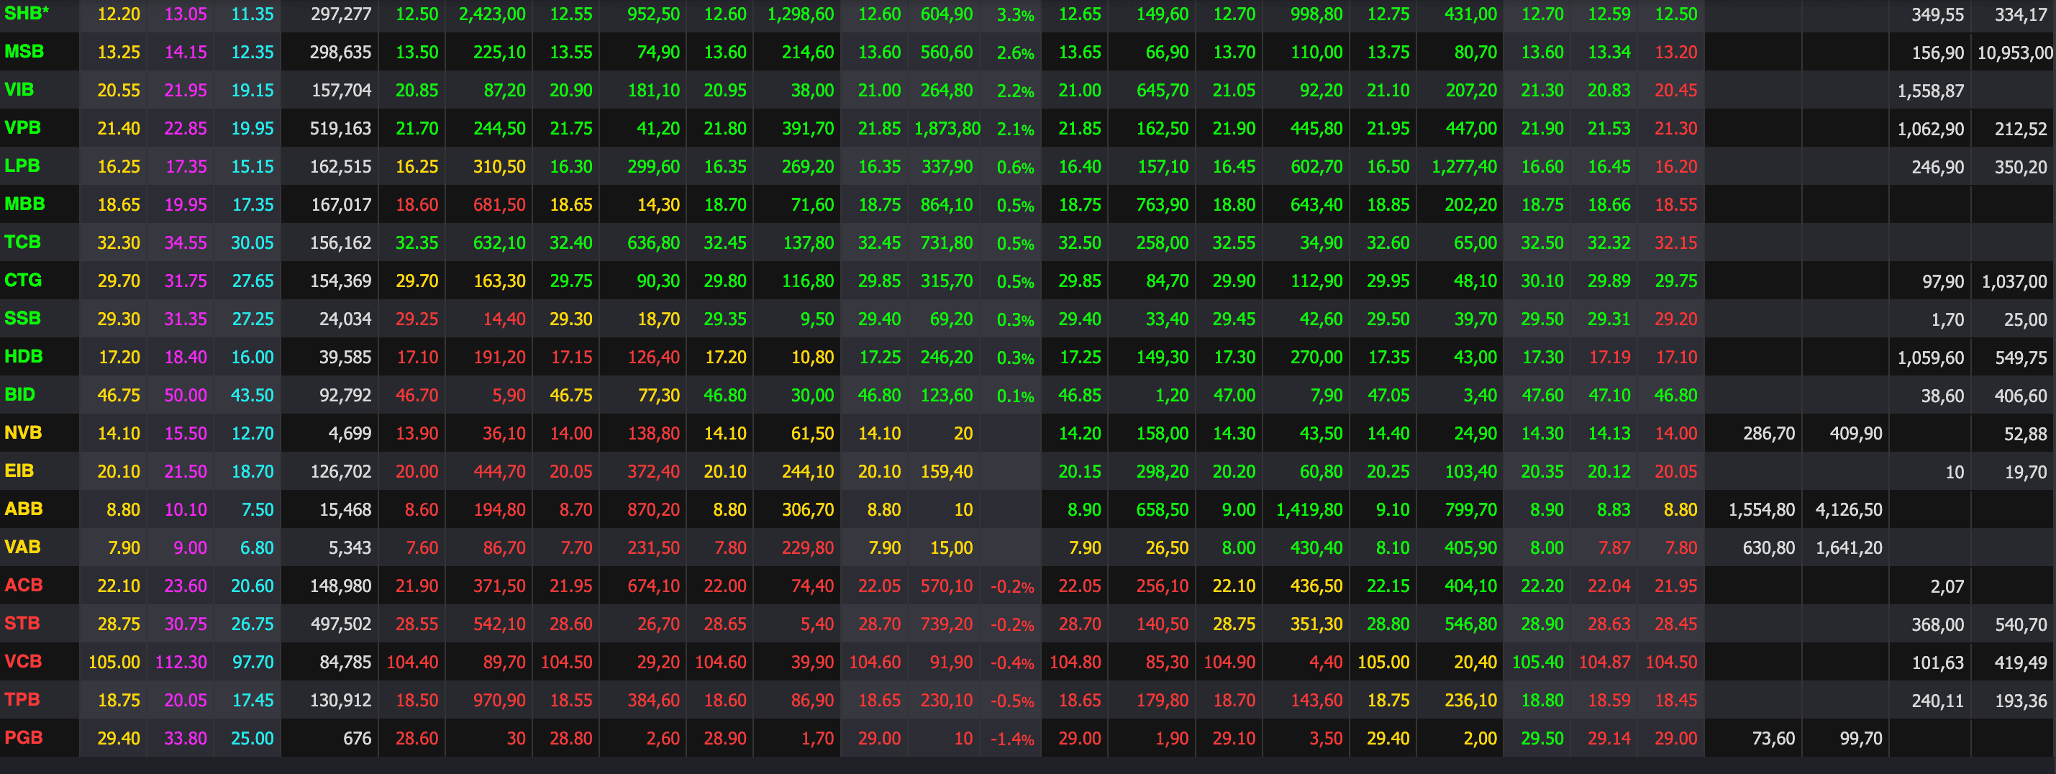Open the VIB ticker row label
The image size is (2056, 774).
pos(19,89)
